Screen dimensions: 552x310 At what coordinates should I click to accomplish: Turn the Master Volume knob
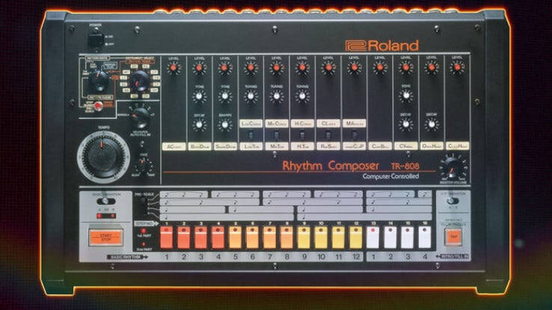click(453, 167)
